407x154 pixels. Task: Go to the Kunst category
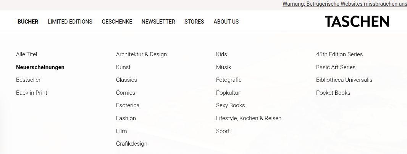click(123, 67)
